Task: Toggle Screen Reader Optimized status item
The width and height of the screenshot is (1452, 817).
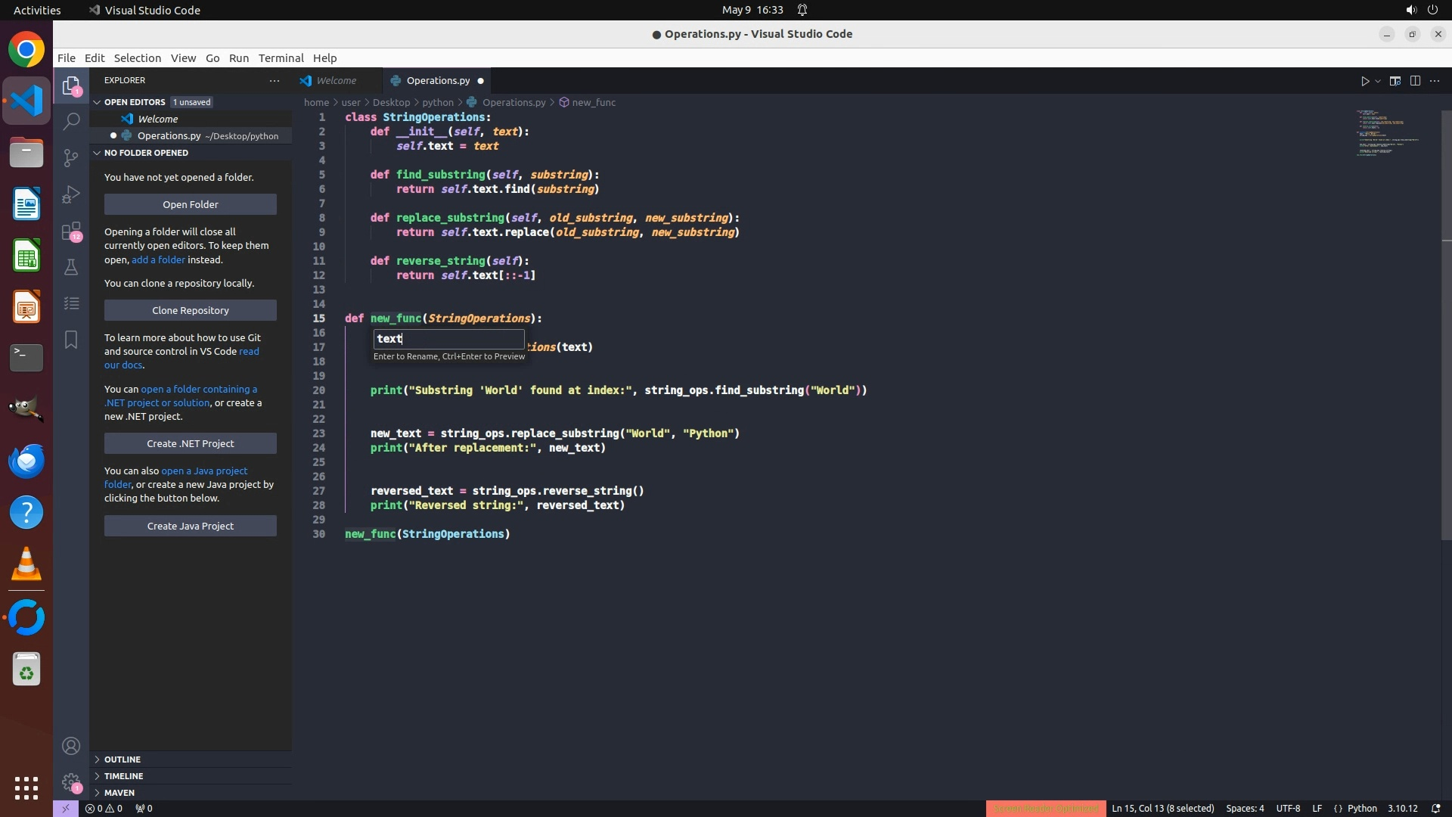Action: pos(1045,809)
